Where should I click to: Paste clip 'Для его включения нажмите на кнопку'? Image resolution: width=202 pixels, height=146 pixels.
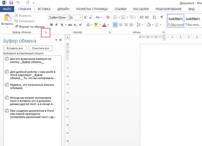pyautogui.click(x=33, y=61)
